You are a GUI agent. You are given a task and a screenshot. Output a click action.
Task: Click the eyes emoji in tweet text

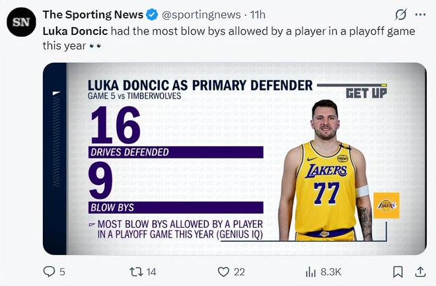point(96,46)
